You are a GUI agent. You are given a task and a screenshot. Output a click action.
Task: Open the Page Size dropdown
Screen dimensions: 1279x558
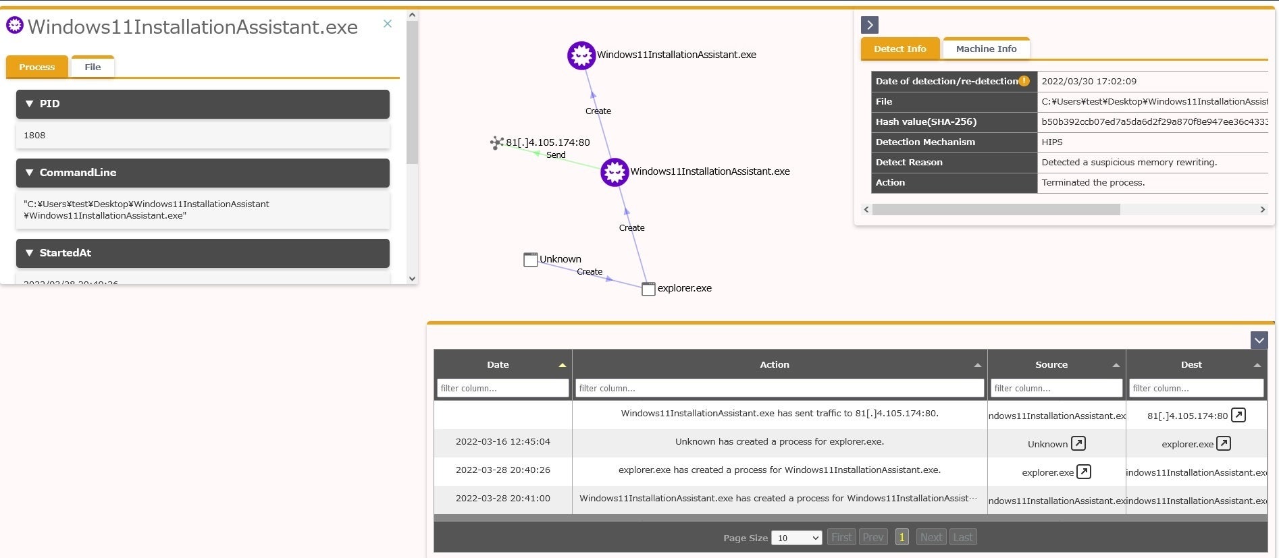tap(796, 538)
